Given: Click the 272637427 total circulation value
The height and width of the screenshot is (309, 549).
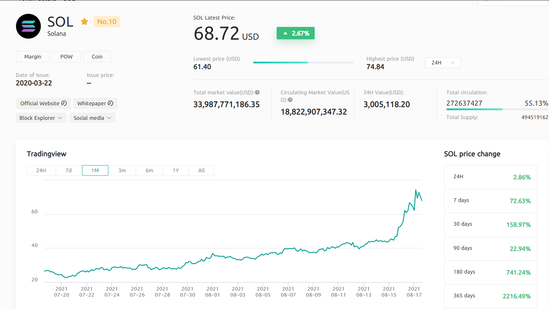Looking at the screenshot, I should (464, 103).
